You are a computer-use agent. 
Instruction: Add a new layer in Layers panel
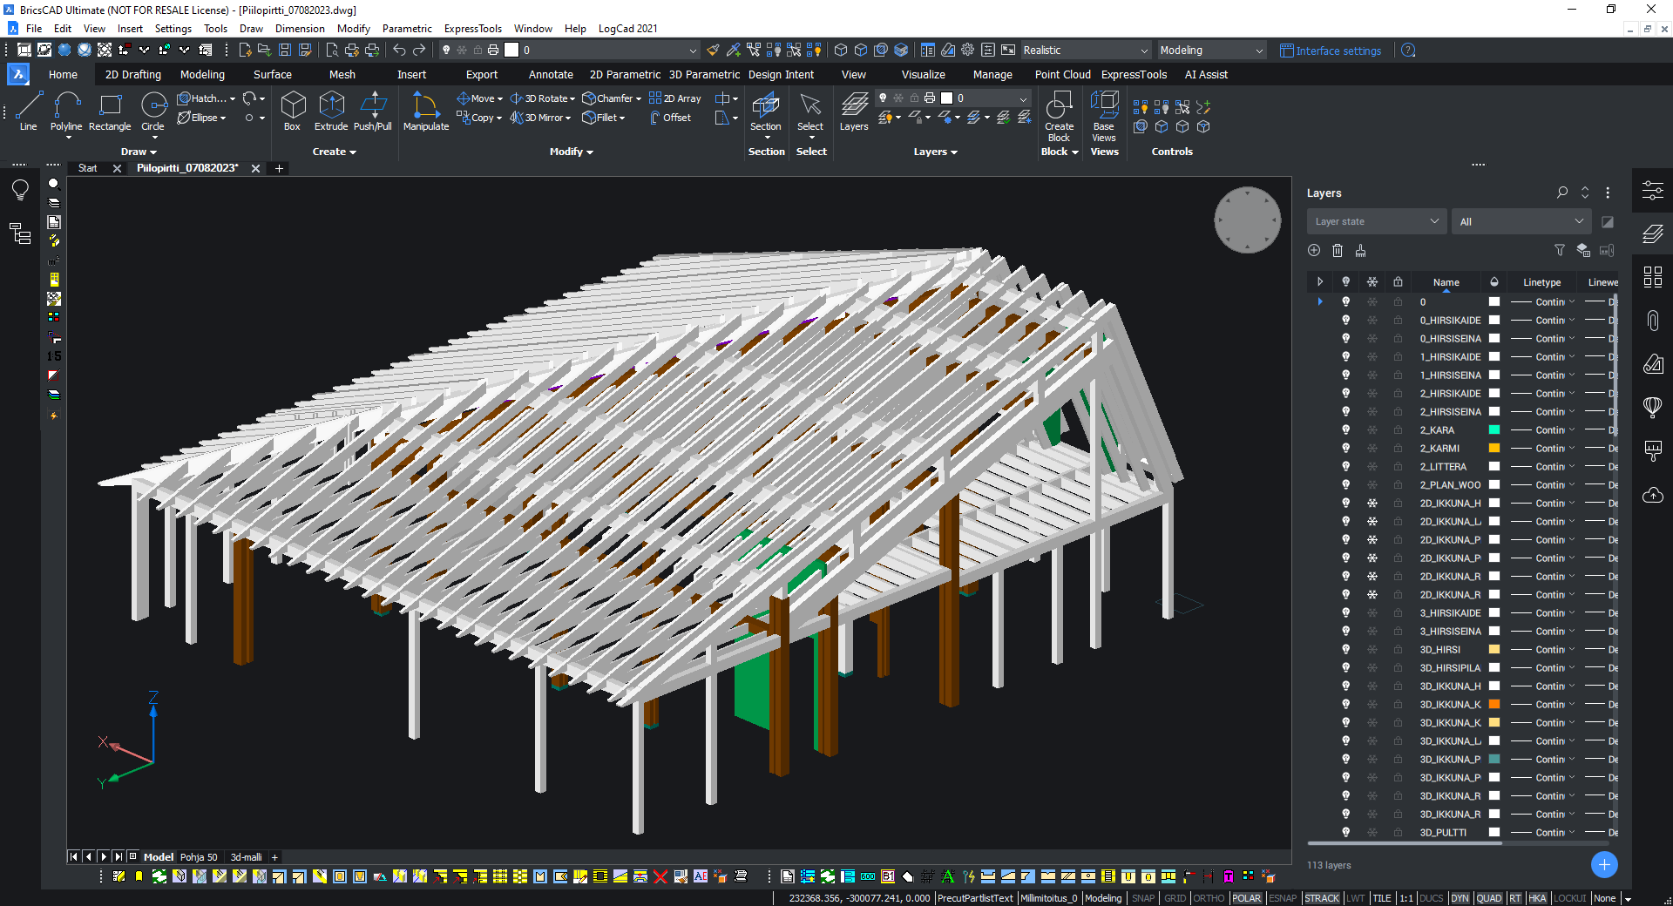pyautogui.click(x=1314, y=251)
